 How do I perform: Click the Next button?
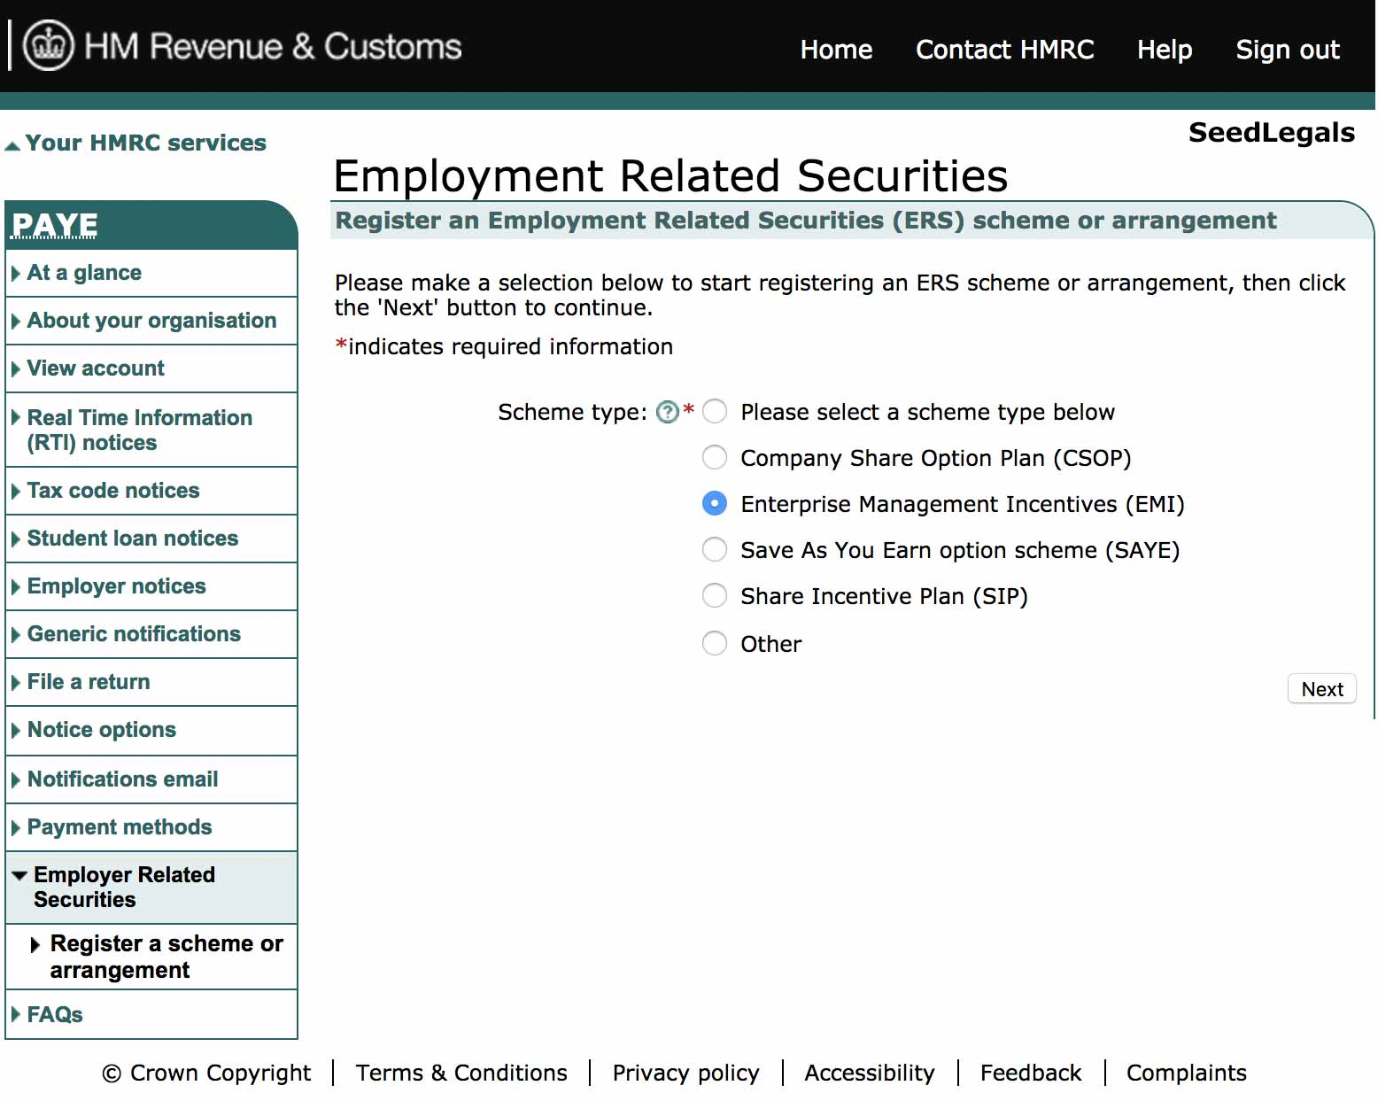tap(1321, 689)
